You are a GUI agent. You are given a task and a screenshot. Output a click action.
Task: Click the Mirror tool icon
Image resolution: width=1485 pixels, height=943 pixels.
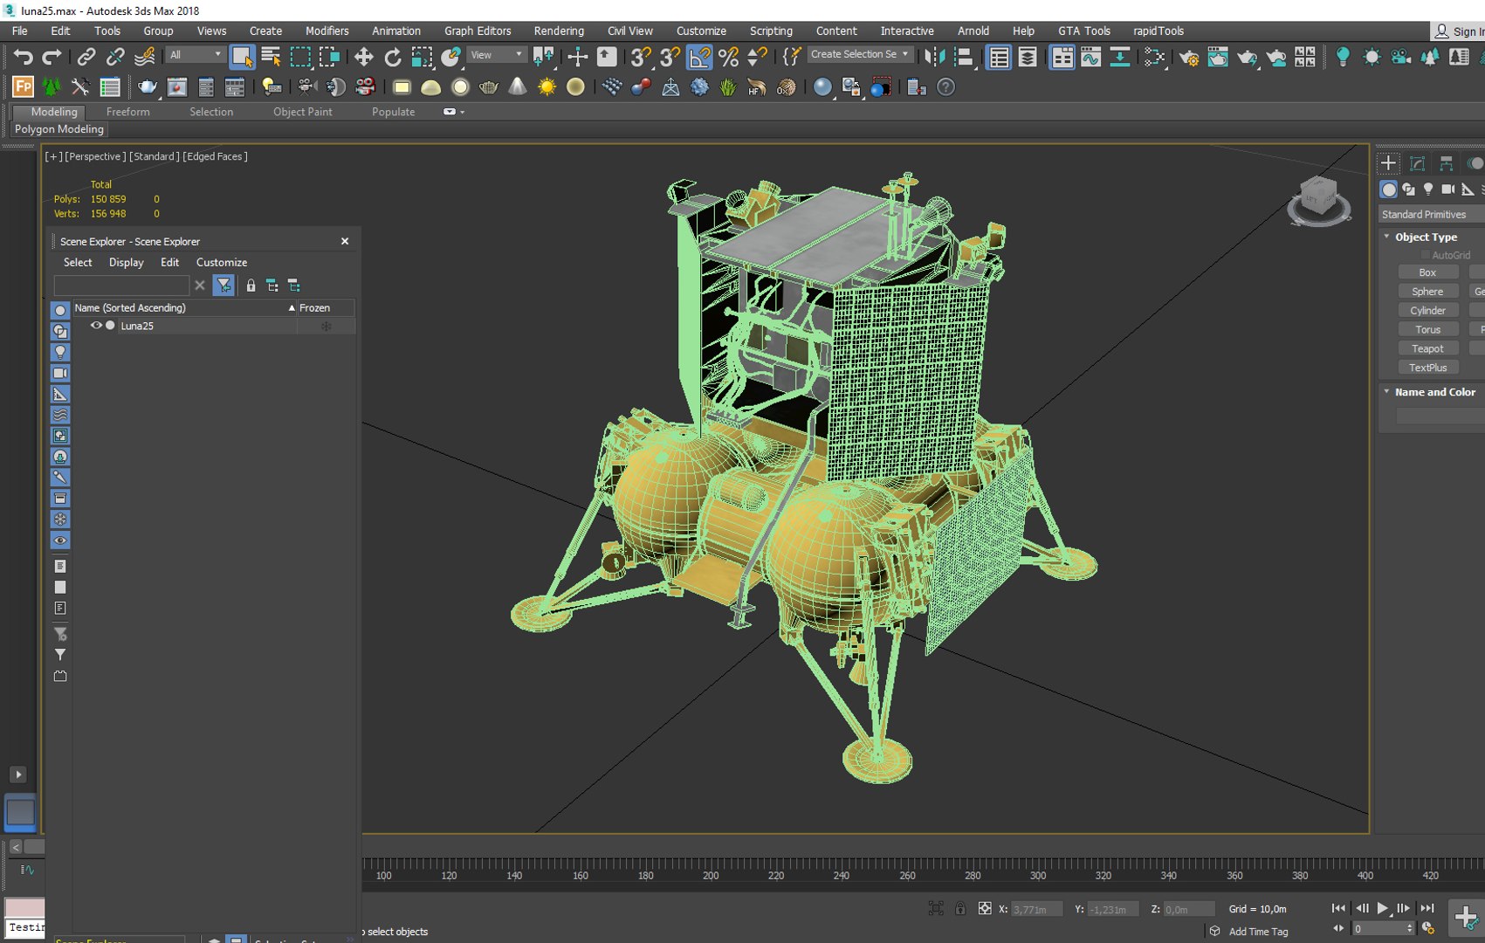tap(934, 57)
